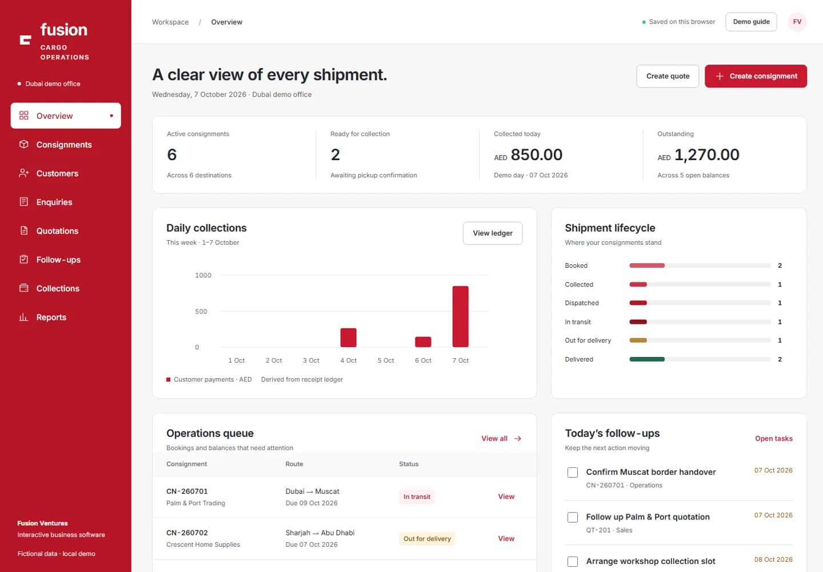Open Reports in the sidebar
This screenshot has width=823, height=572.
(x=66, y=317)
